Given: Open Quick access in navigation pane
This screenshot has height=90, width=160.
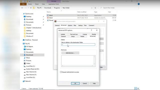Looking at the screenshot, I should [x=29, y=14].
